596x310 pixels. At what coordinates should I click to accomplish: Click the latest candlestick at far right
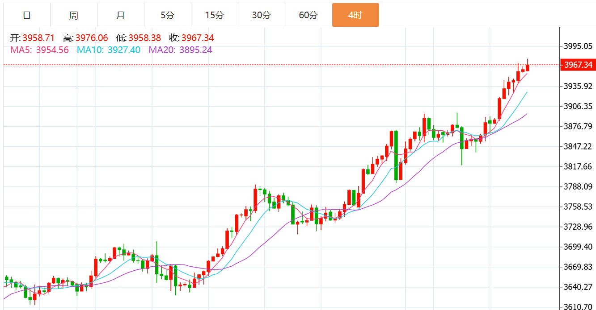[528, 67]
